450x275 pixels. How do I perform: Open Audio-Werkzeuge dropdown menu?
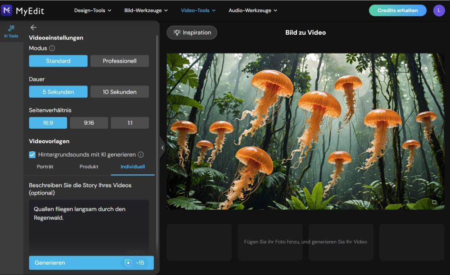[x=253, y=10]
